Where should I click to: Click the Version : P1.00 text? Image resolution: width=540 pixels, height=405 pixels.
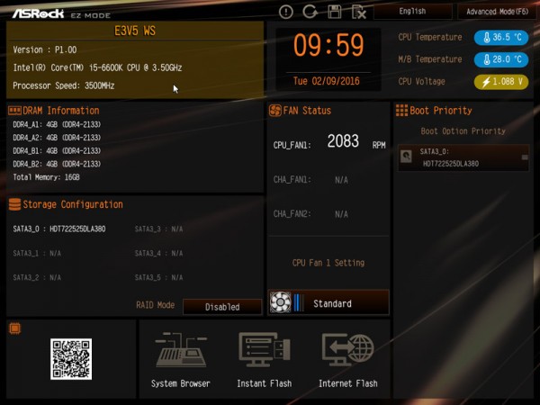[x=45, y=49]
